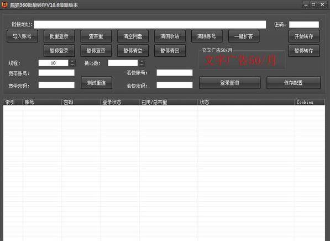Click the 导入账号 button

pyautogui.click(x=22, y=36)
